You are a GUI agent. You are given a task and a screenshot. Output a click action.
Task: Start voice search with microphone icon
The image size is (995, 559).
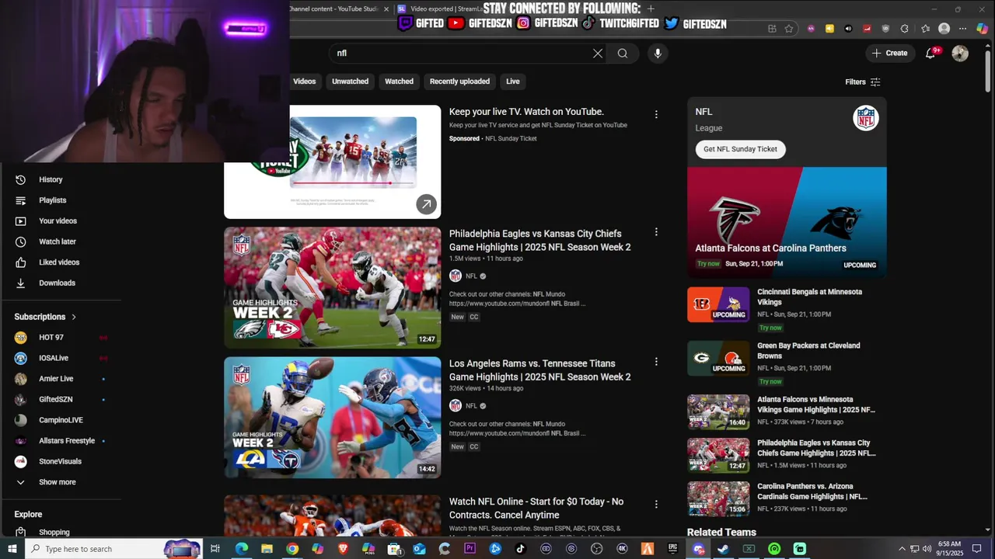click(658, 54)
